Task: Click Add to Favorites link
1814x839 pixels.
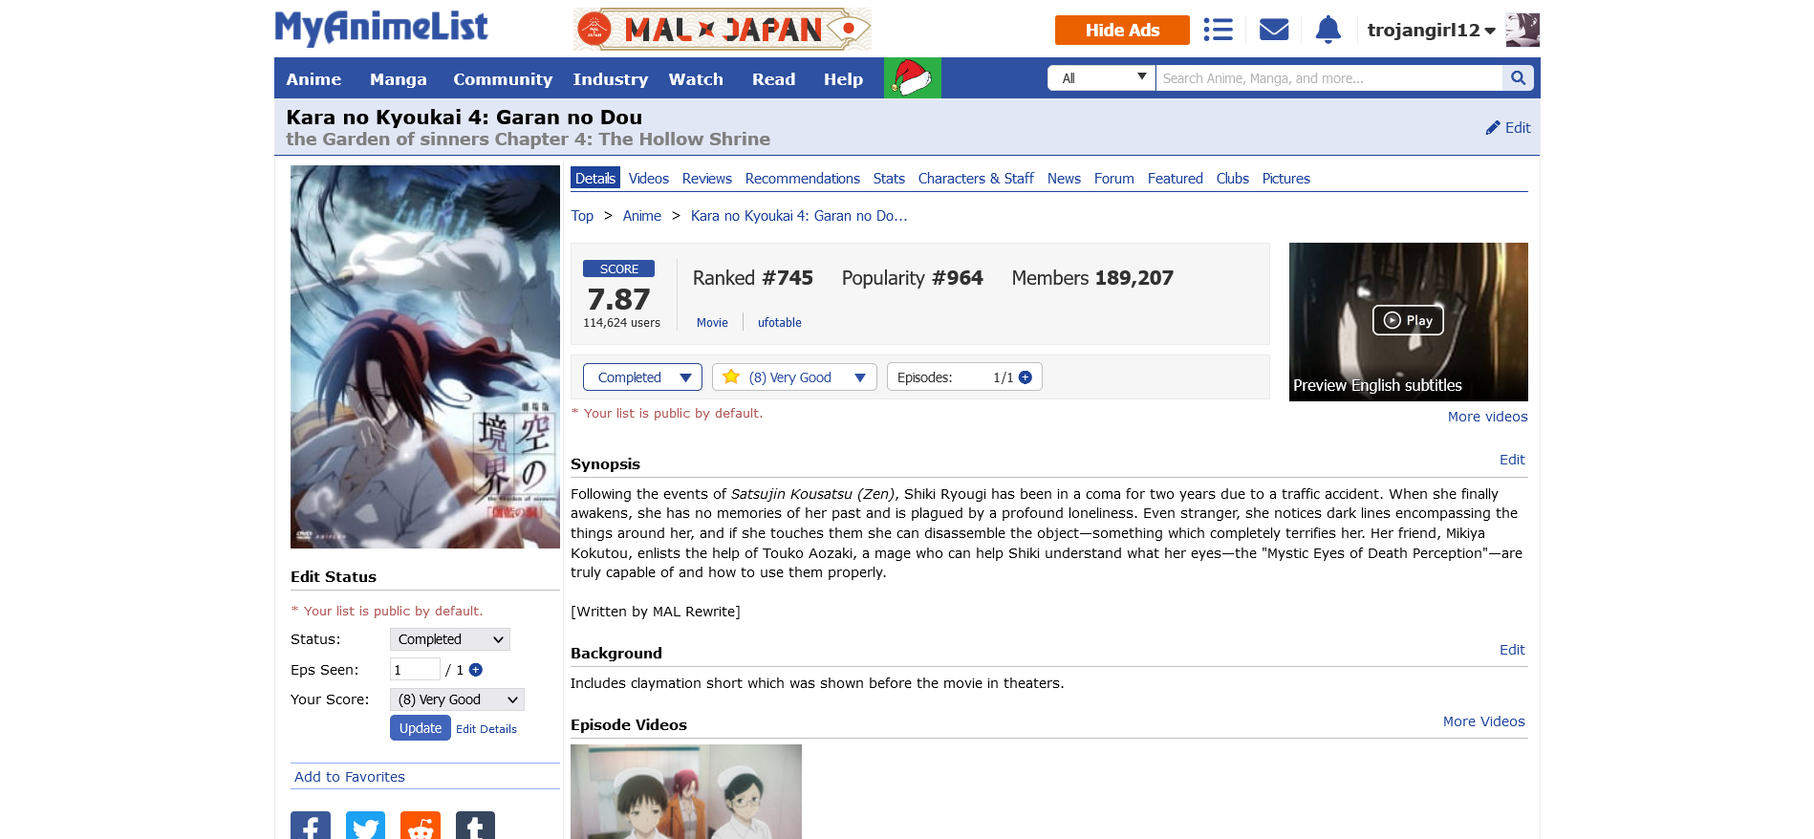Action: [x=350, y=777]
